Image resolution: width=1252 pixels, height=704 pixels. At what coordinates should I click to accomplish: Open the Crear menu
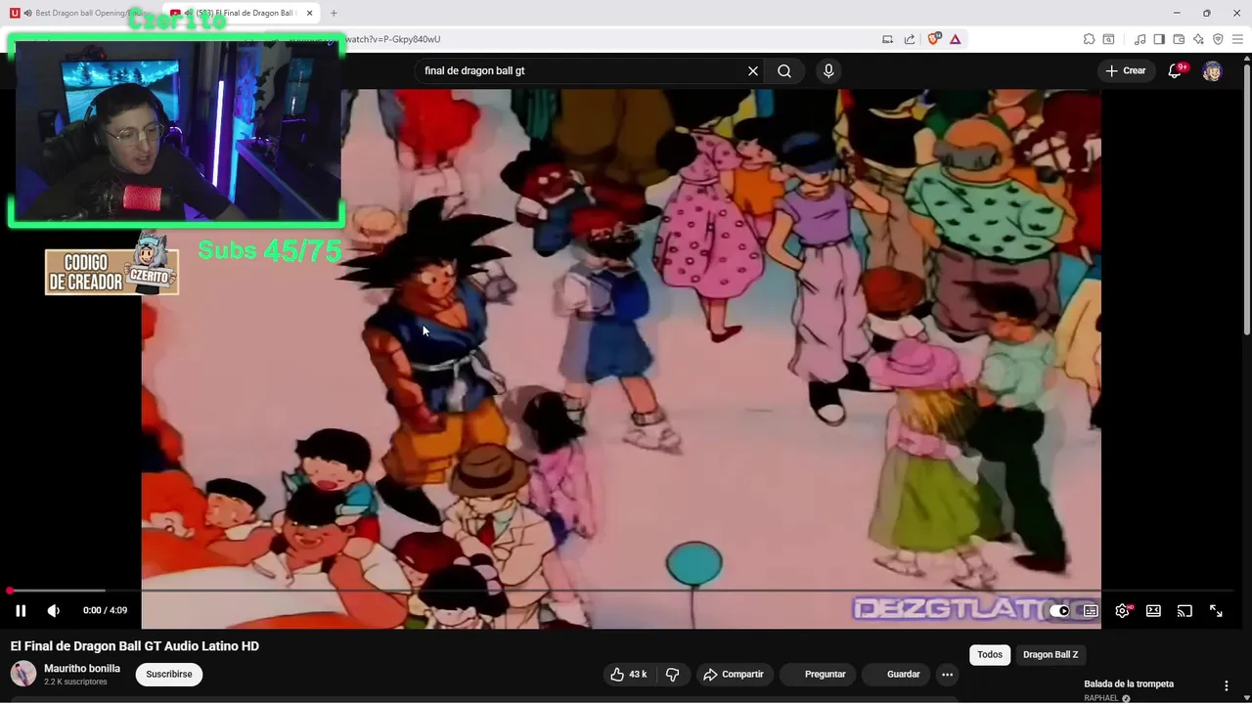pos(1126,70)
